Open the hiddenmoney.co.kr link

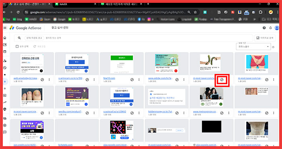pos(160,112)
